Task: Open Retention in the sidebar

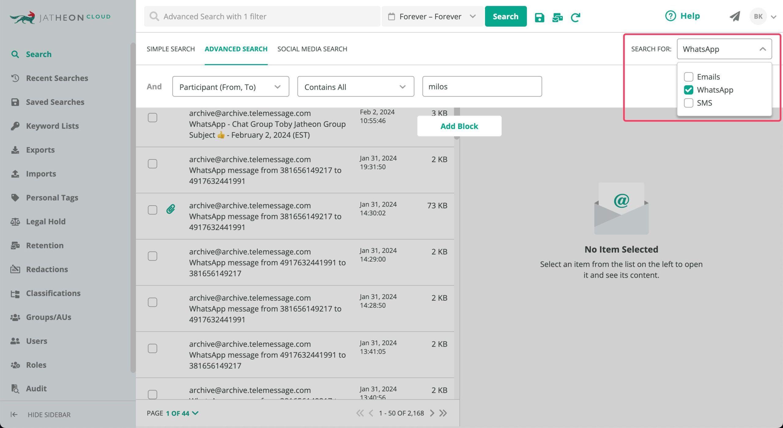Action: coord(45,246)
